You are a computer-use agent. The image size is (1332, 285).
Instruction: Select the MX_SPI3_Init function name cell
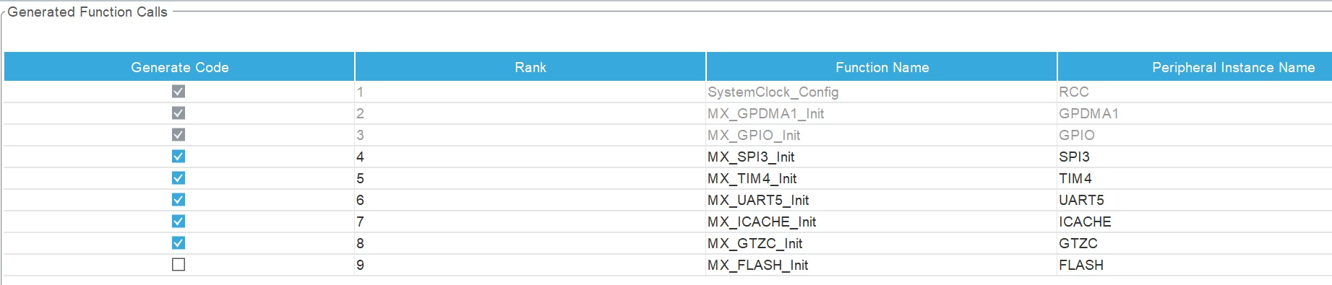pos(882,157)
